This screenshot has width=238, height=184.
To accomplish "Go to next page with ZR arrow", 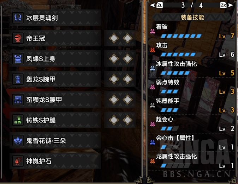I will [227, 5].
